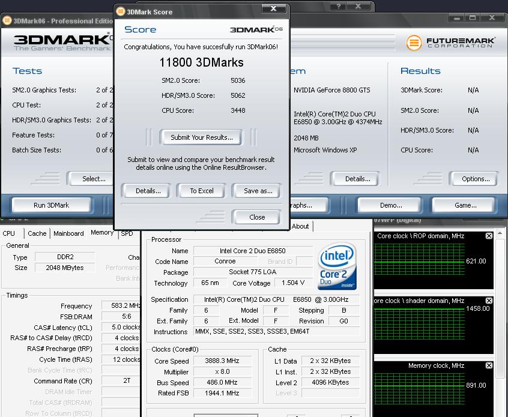Open Select tests button in 3DMark06
This screenshot has height=417, width=508.
tap(92, 179)
